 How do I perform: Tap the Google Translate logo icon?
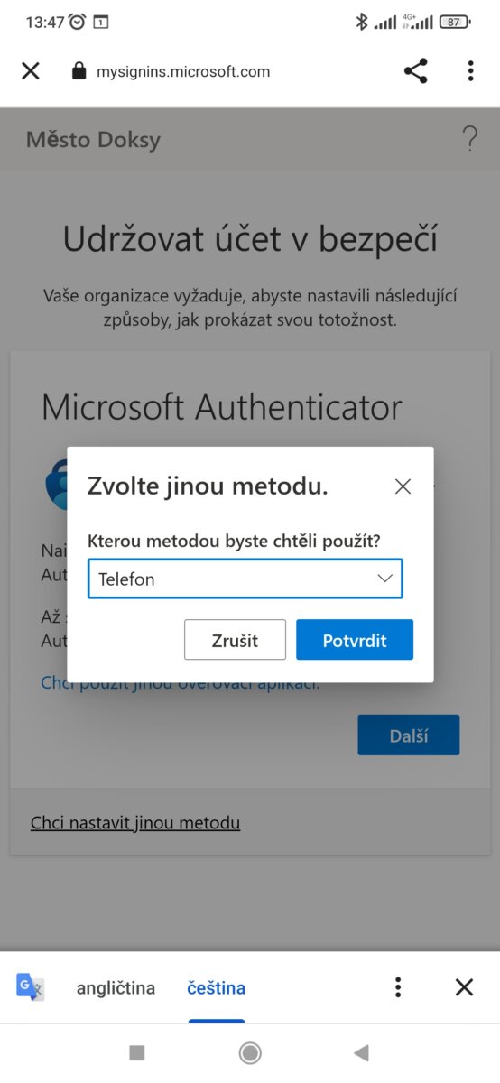point(31,987)
